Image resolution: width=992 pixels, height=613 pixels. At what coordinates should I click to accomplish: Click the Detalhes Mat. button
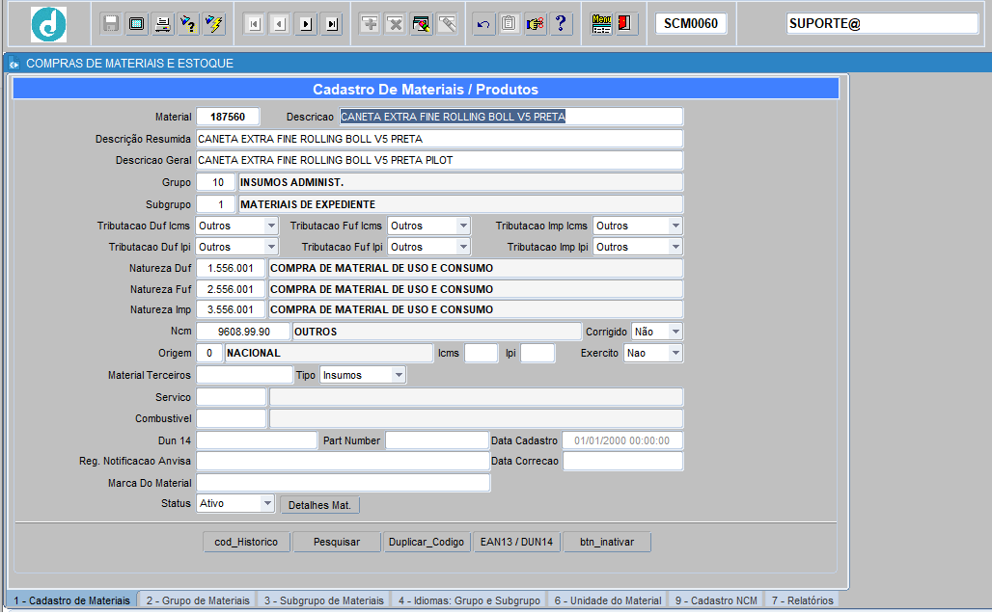click(319, 505)
